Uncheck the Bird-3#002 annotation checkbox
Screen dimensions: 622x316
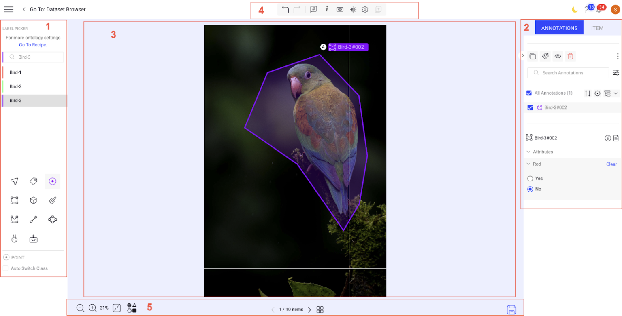pyautogui.click(x=530, y=107)
